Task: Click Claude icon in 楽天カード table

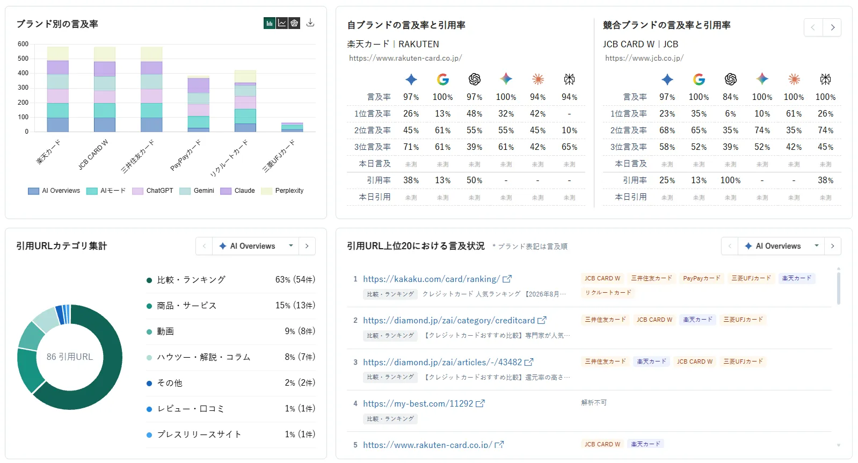Action: coord(538,79)
